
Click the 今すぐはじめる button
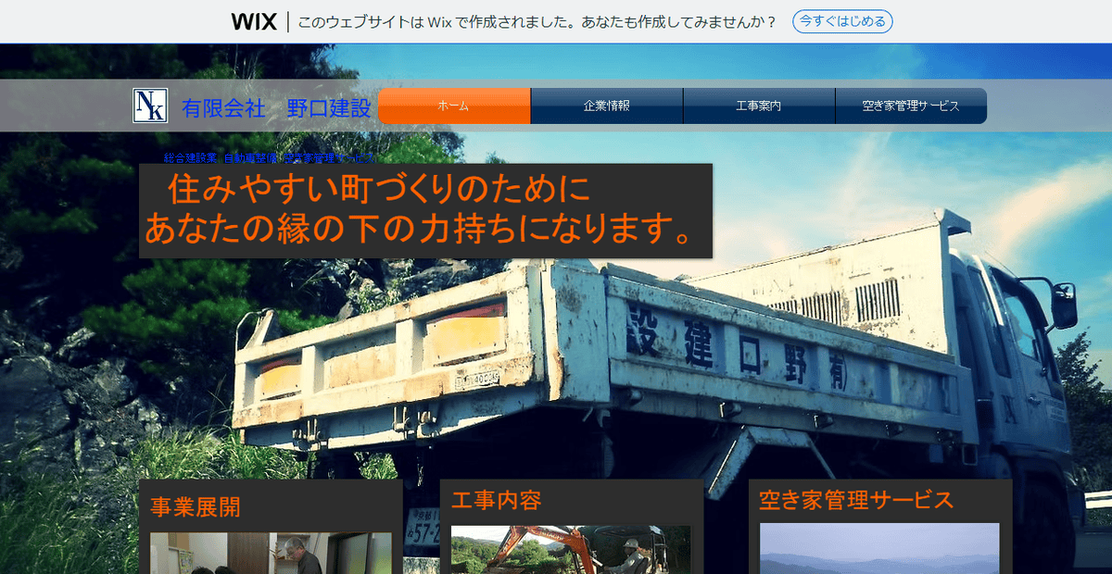point(841,20)
